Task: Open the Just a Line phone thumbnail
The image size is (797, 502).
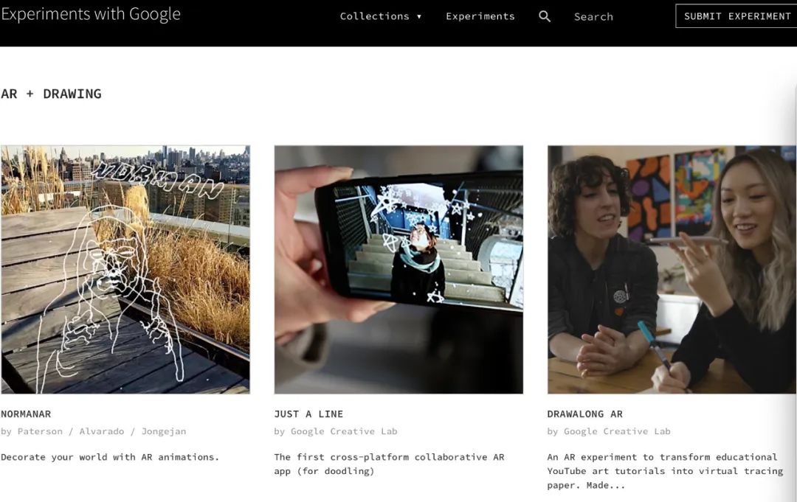Action: point(398,269)
